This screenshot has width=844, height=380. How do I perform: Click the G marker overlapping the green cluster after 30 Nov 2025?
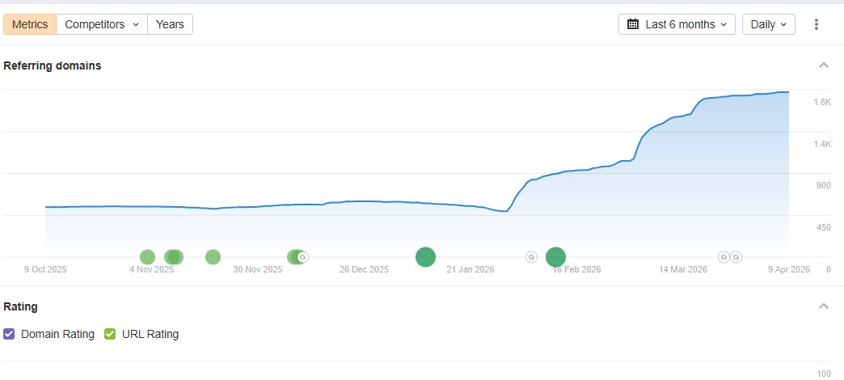click(x=302, y=257)
